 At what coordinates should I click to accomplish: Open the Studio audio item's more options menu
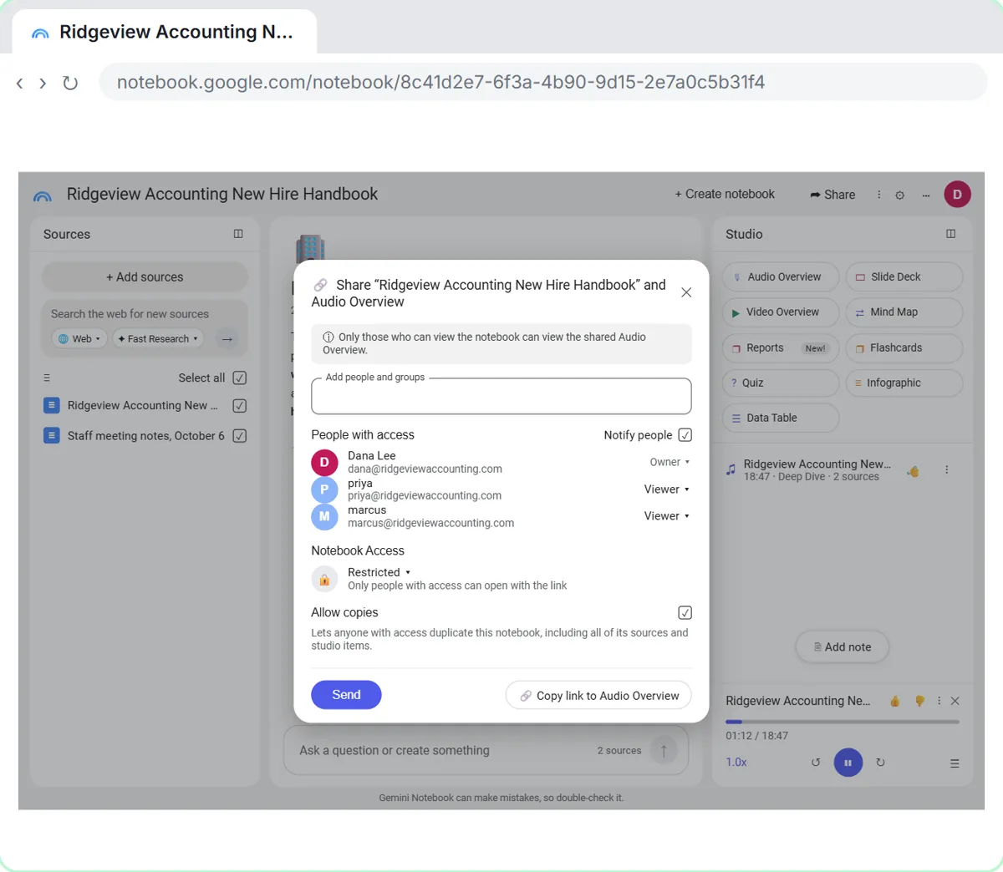pos(946,470)
